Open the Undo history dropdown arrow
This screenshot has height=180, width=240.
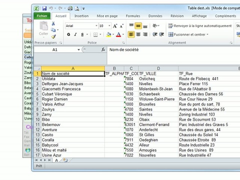click(55, 8)
